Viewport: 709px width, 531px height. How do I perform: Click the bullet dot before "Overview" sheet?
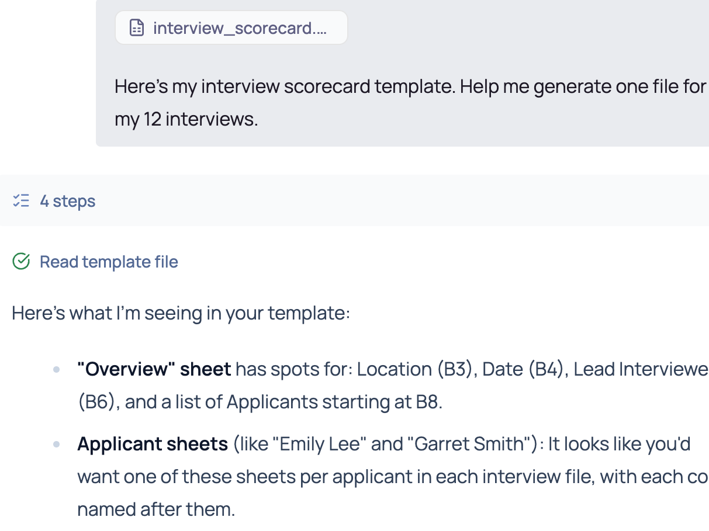(x=57, y=369)
